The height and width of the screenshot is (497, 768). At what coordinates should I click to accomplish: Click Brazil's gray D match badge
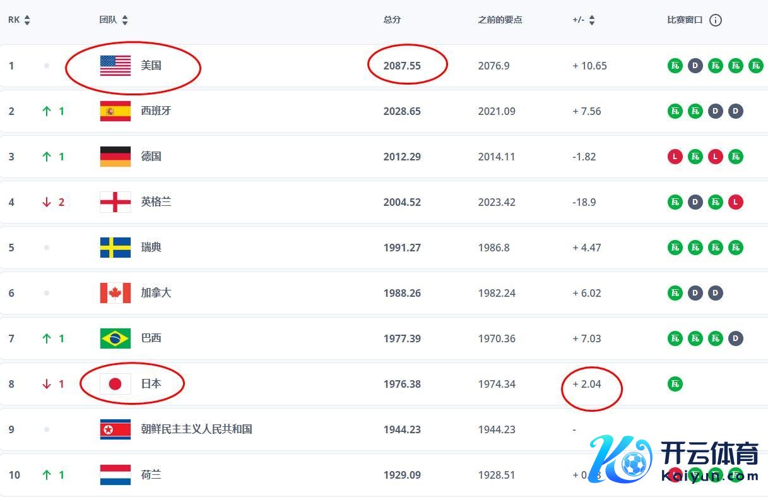(x=735, y=338)
